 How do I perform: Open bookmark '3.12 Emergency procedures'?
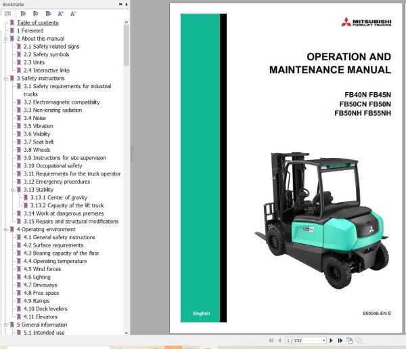[x=57, y=182]
